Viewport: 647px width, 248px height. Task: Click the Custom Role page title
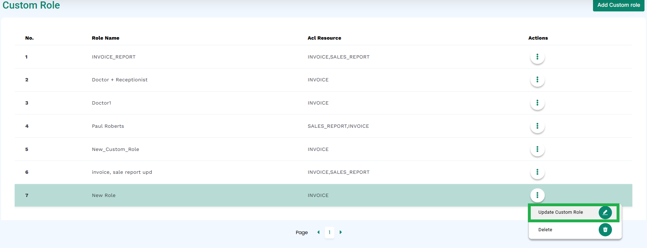coord(31,5)
